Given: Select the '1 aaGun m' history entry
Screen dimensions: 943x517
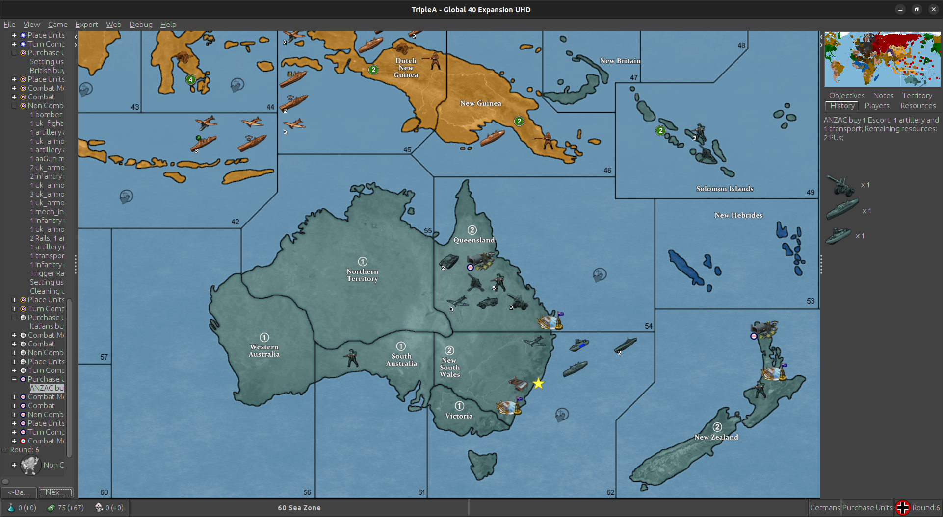Looking at the screenshot, I should [47, 159].
